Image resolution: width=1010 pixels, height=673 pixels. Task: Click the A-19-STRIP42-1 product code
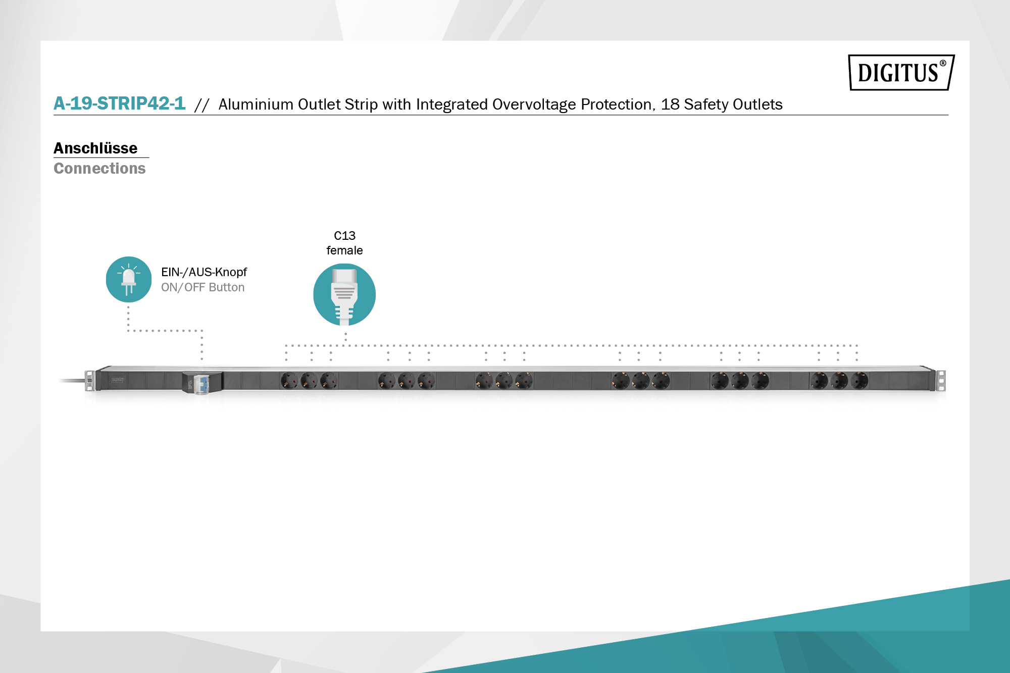[x=120, y=103]
